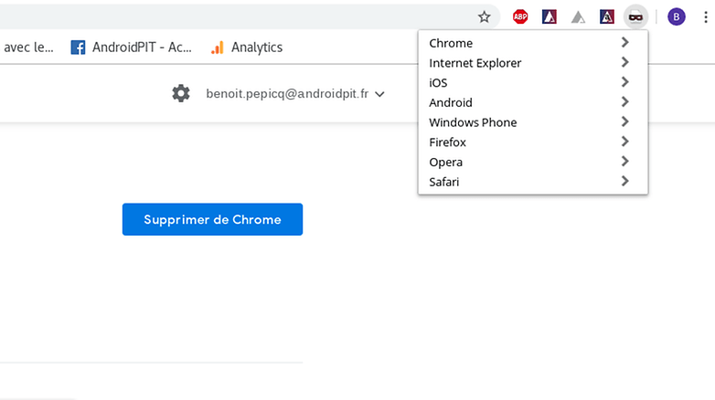This screenshot has width=715, height=400.
Task: Click the gray triangle extension icon
Action: (x=578, y=17)
